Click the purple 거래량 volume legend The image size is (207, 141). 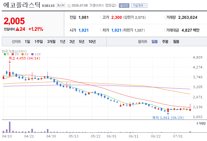[x=201, y=124]
